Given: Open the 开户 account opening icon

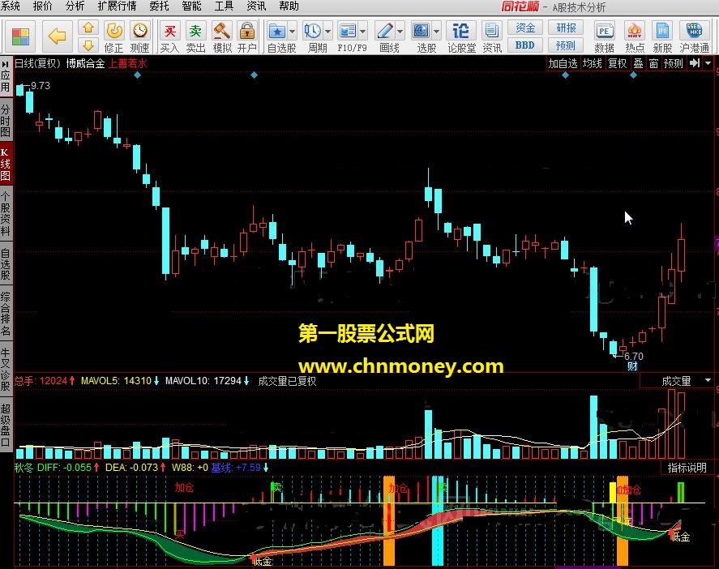Looking at the screenshot, I should pyautogui.click(x=247, y=36).
